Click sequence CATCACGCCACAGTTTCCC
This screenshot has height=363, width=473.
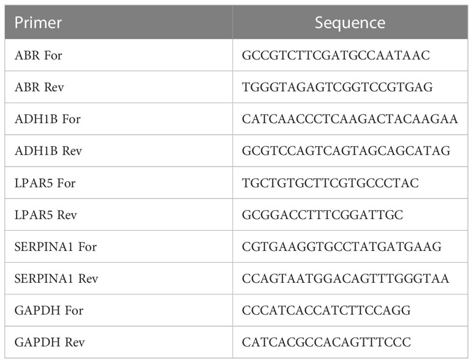327,342
